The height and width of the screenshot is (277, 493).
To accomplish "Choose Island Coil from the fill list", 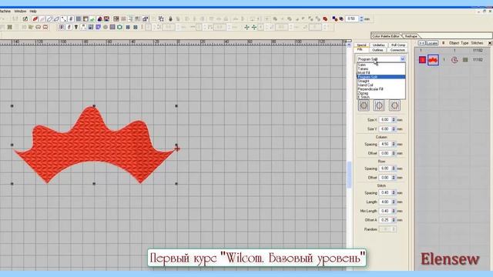I will tap(381, 85).
